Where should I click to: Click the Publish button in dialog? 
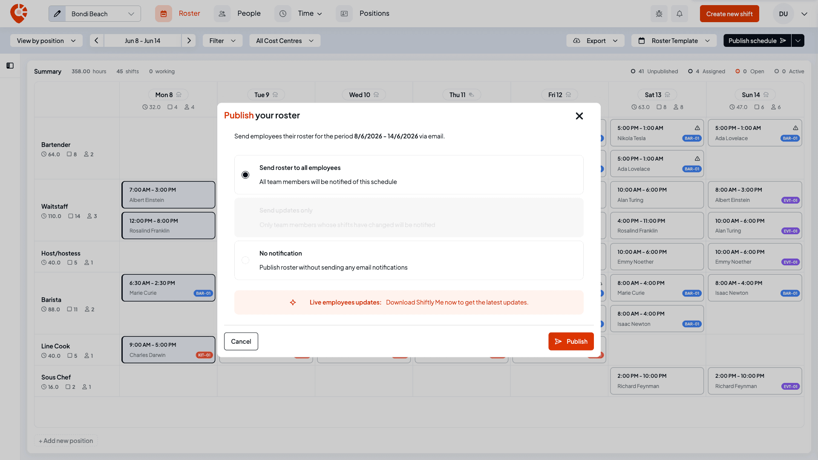click(x=571, y=342)
